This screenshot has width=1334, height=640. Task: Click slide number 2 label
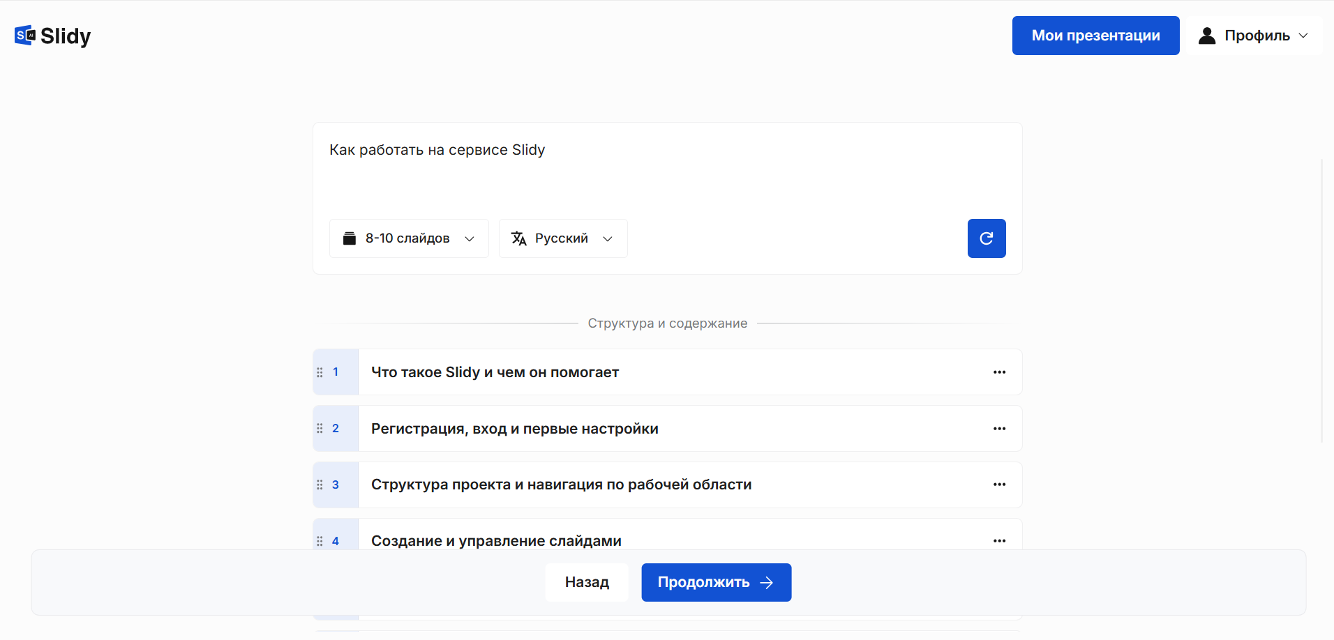[x=336, y=429]
